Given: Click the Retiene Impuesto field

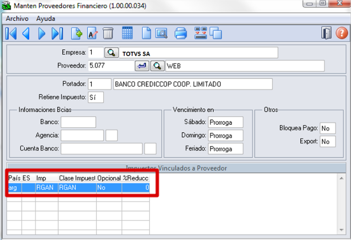Looking at the screenshot, I should (96, 97).
